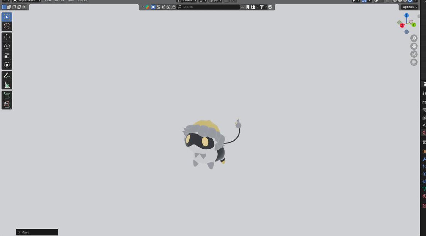This screenshot has width=426, height=236.
Task: Open the hierarchy display dropdown
Action: pos(255,7)
